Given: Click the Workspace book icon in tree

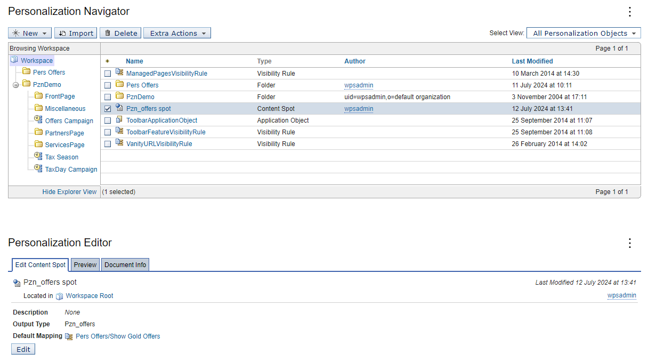Looking at the screenshot, I should click(14, 60).
